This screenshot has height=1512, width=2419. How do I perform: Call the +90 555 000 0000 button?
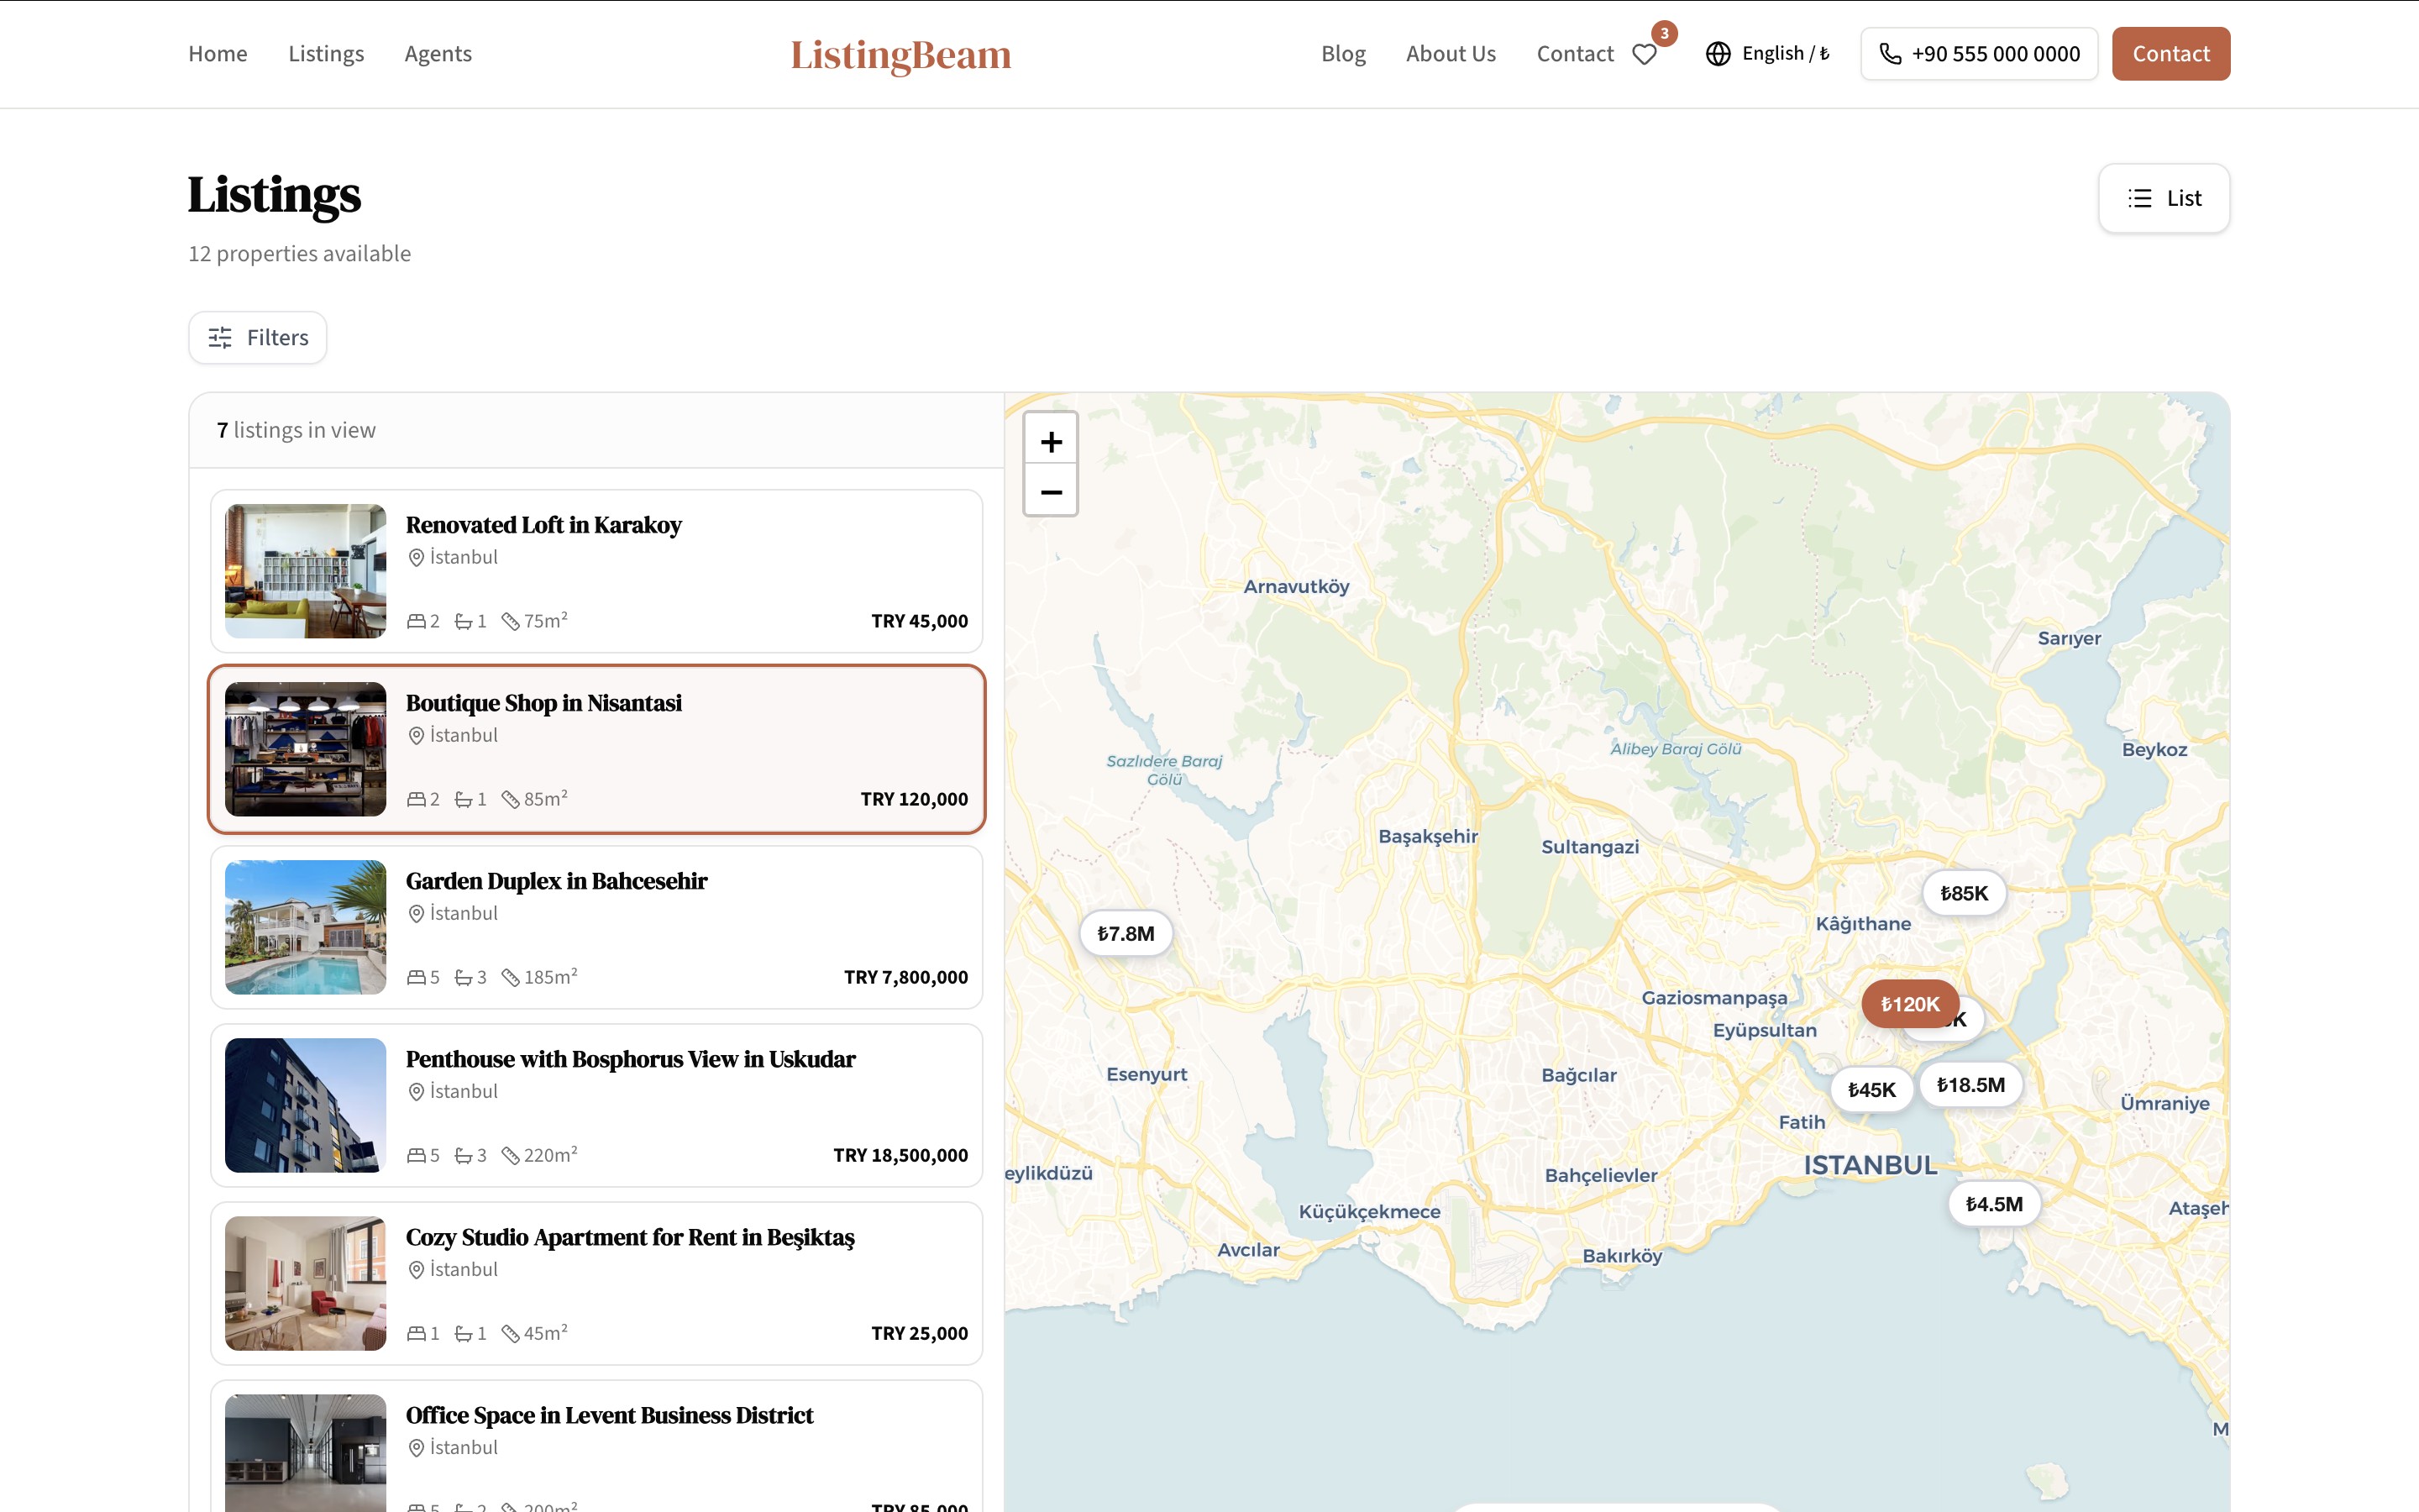(x=1978, y=54)
